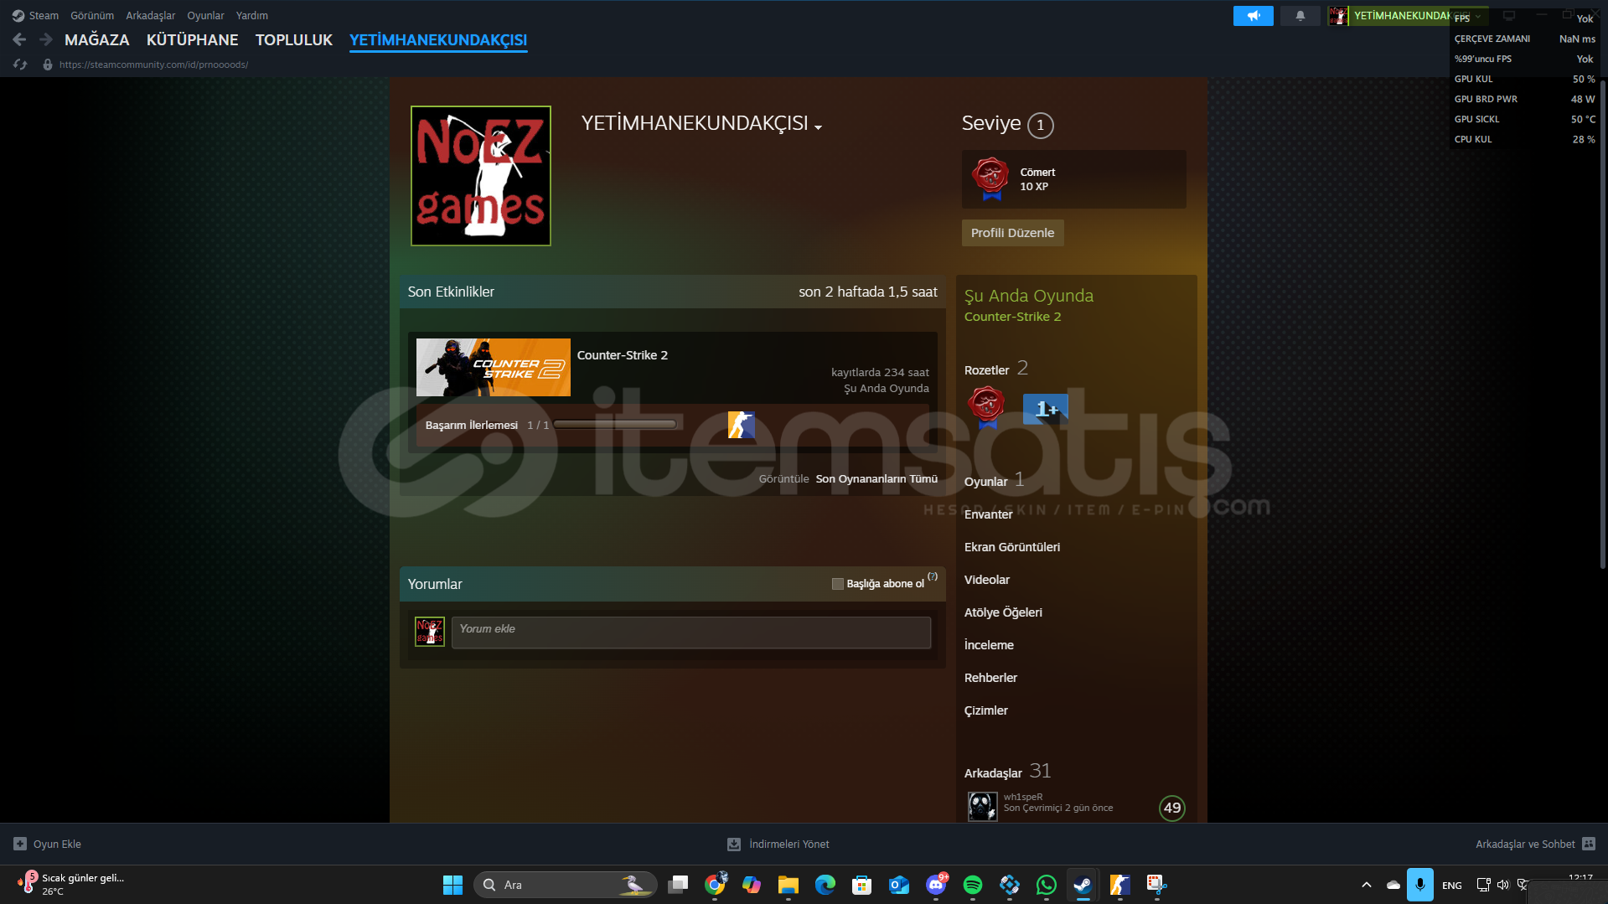The width and height of the screenshot is (1608, 904).
Task: Click the NoEZ games profile avatar
Action: pyautogui.click(x=481, y=176)
